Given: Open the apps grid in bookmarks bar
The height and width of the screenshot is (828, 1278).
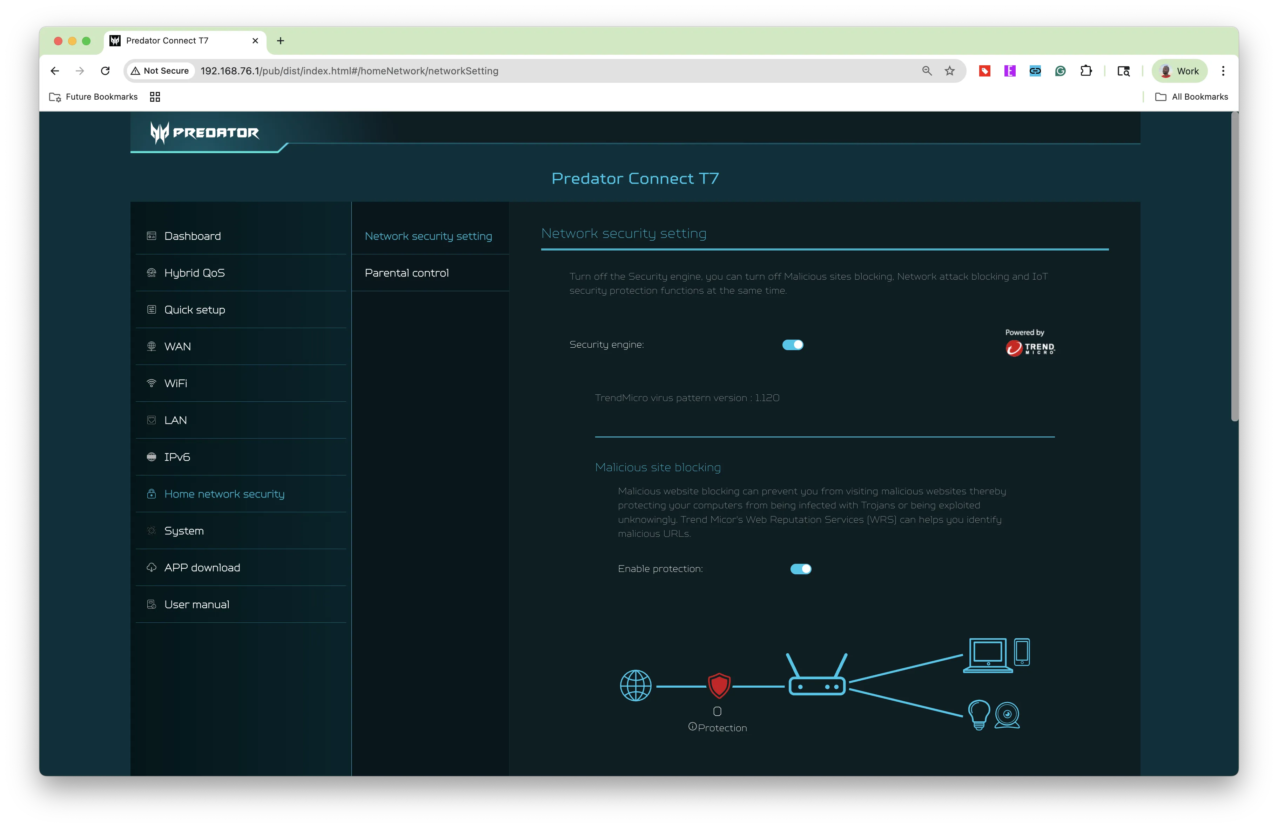Looking at the screenshot, I should click(x=155, y=97).
